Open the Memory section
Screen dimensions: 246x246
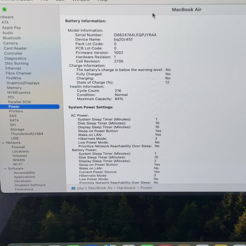(x=14, y=88)
